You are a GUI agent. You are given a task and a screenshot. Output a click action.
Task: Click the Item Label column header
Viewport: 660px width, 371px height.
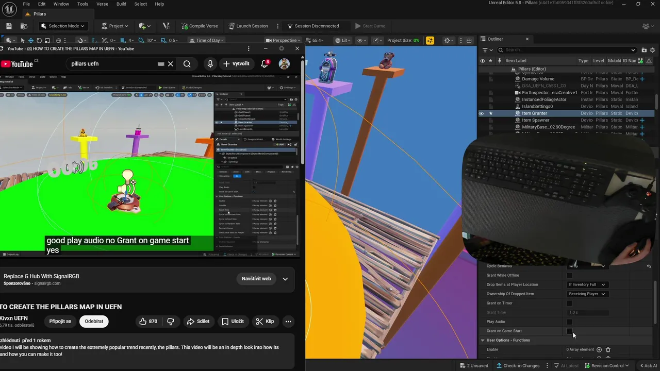(x=516, y=61)
